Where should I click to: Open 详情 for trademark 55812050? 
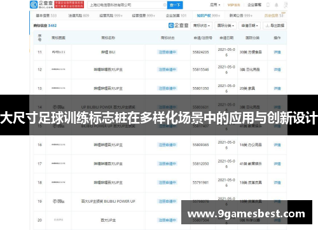[277, 164]
